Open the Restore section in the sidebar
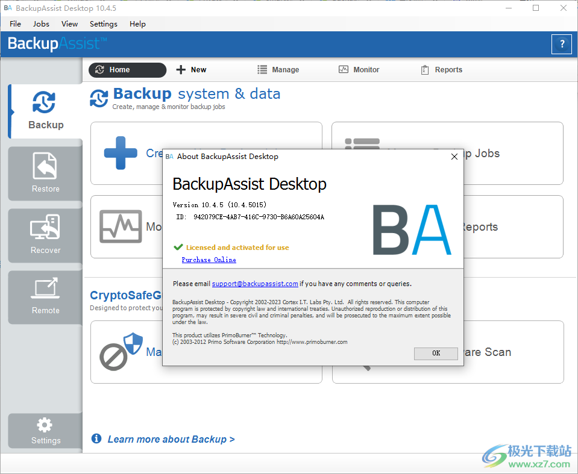 click(45, 173)
